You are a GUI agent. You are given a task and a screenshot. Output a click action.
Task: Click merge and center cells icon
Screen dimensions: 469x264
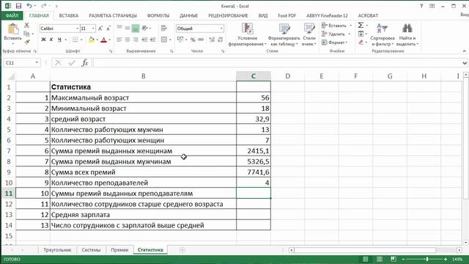tap(163, 40)
